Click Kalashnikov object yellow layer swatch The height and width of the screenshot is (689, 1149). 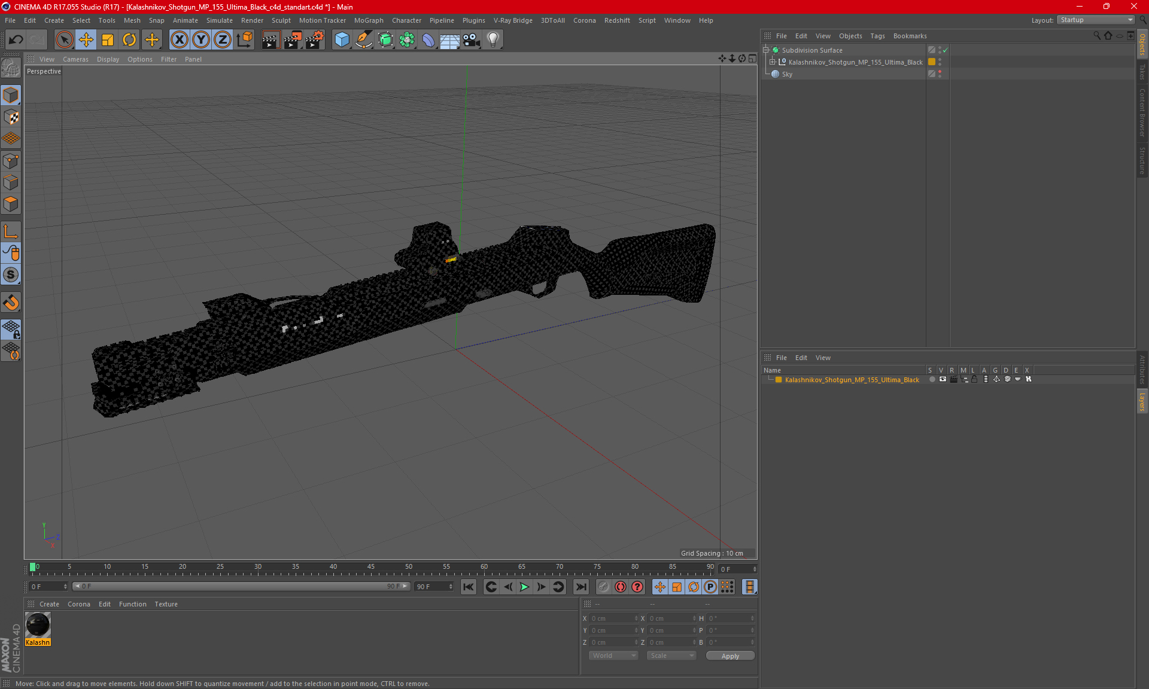[932, 62]
